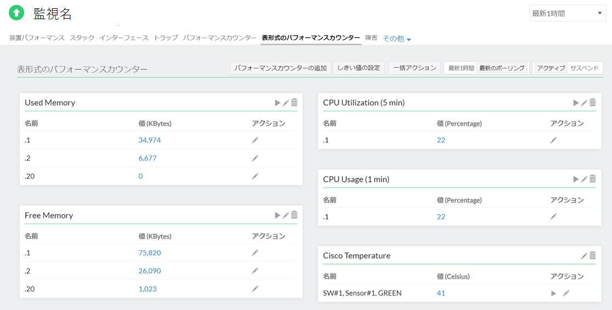The width and height of the screenshot is (612, 310).
Task: Open the 一括アクション dropdown
Action: tap(414, 68)
